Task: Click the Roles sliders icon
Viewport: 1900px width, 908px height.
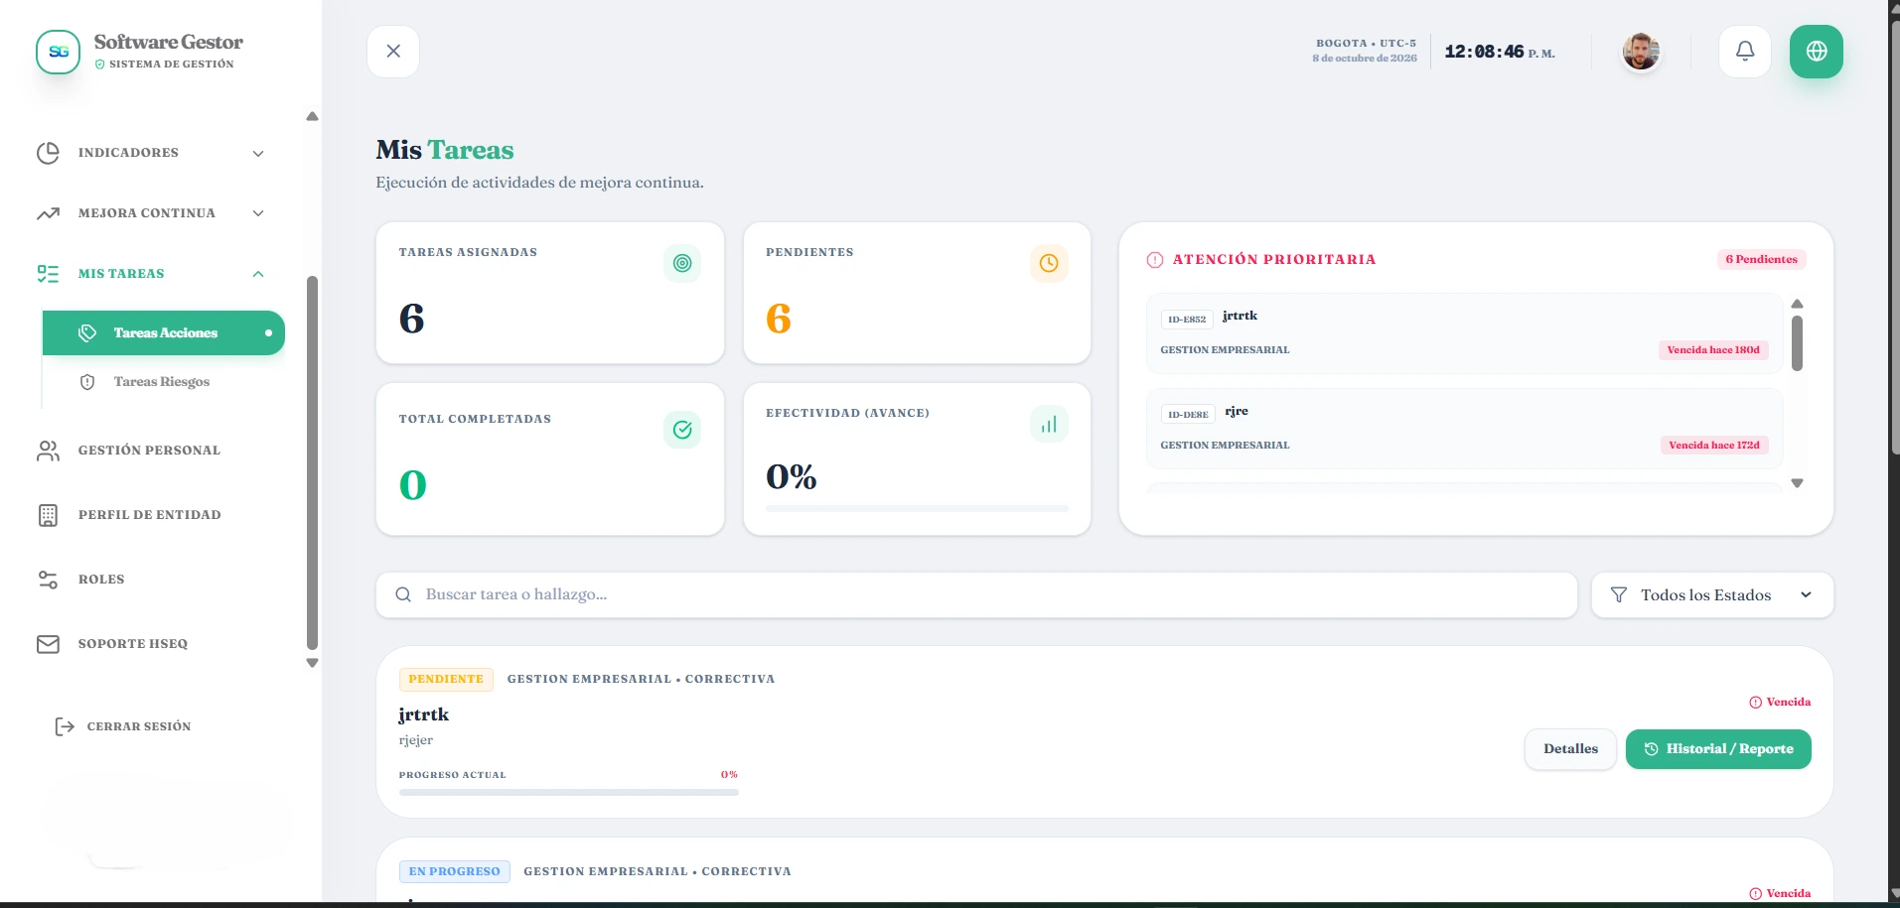Action: pyautogui.click(x=48, y=580)
